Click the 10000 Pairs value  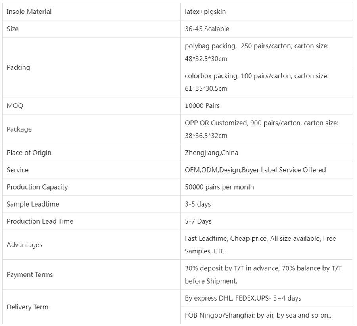coord(202,105)
